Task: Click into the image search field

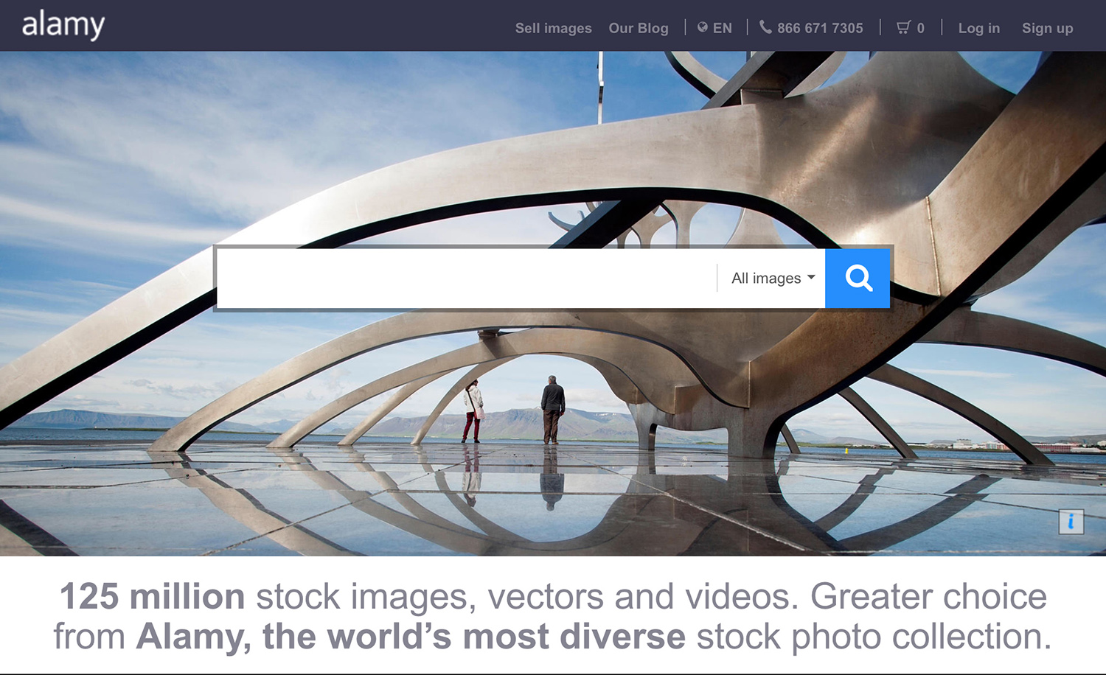Action: (x=466, y=278)
